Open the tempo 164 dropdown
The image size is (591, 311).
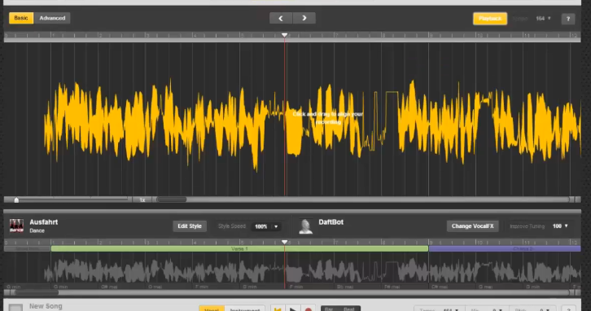543,19
